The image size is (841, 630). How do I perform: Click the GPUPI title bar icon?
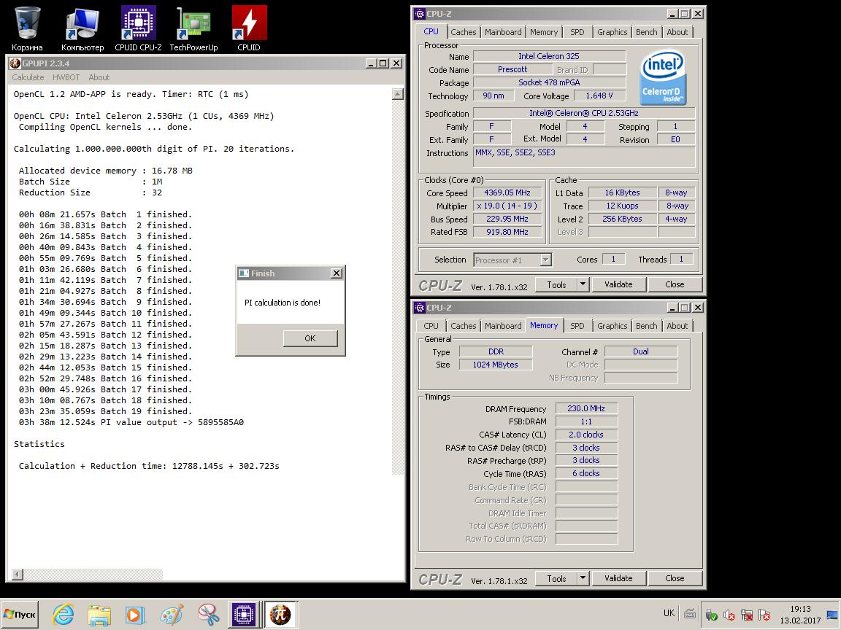[15, 63]
